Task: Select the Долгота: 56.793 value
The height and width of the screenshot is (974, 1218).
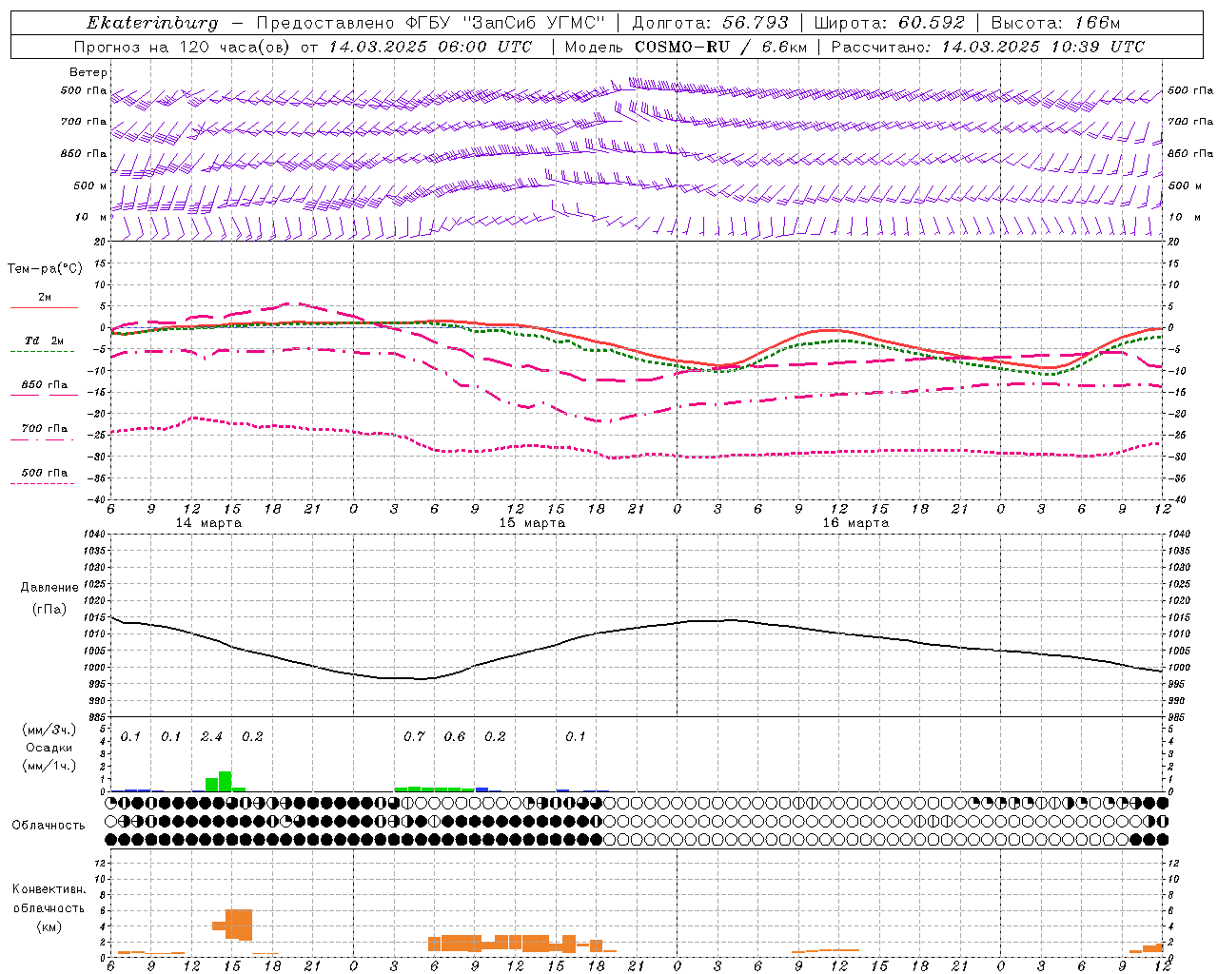Action: point(710,23)
